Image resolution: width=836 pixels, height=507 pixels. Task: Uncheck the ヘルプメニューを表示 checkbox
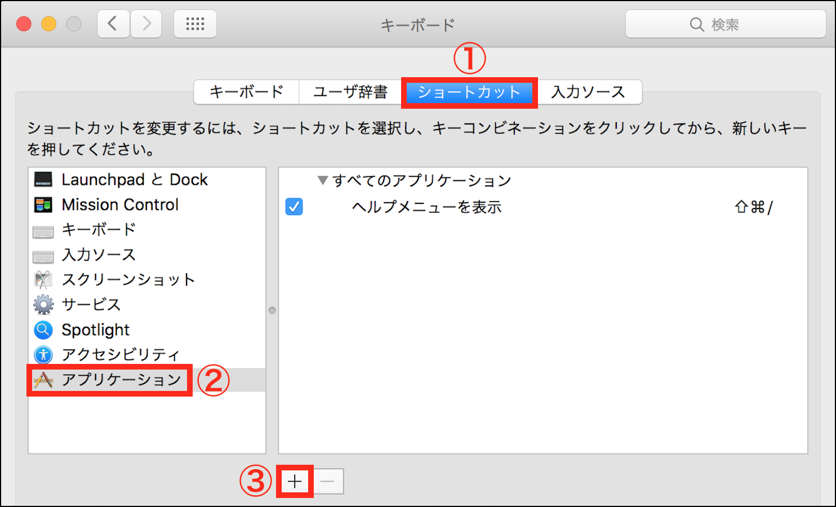[x=294, y=207]
